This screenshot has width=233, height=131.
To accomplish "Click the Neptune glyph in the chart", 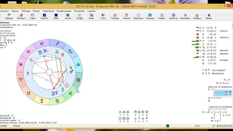I will point(45,51).
